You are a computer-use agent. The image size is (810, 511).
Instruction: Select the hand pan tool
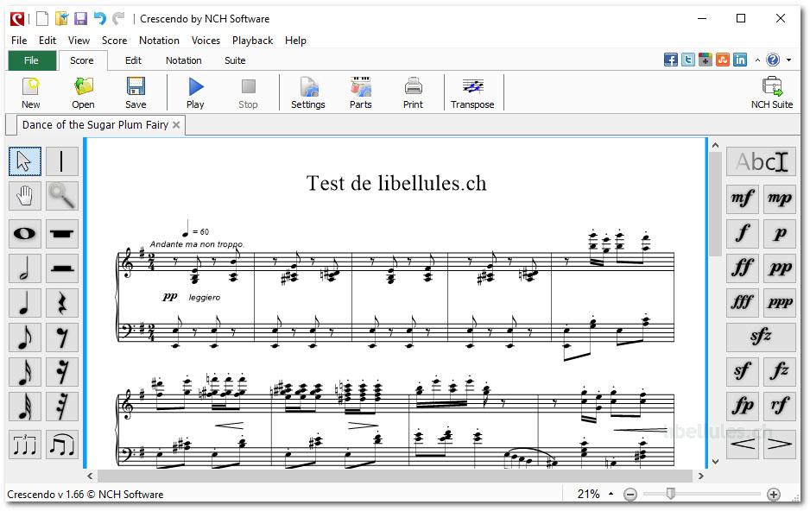point(24,196)
